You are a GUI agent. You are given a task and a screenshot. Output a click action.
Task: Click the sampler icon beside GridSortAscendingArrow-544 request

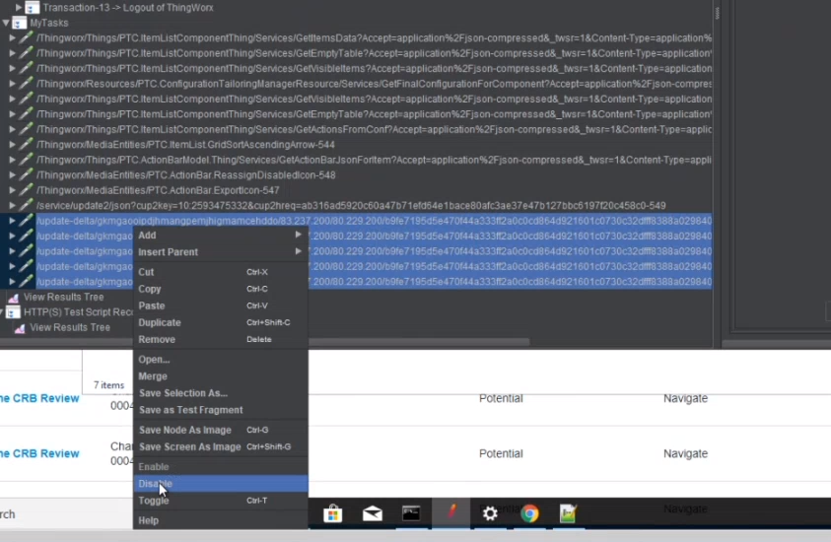click(x=26, y=145)
